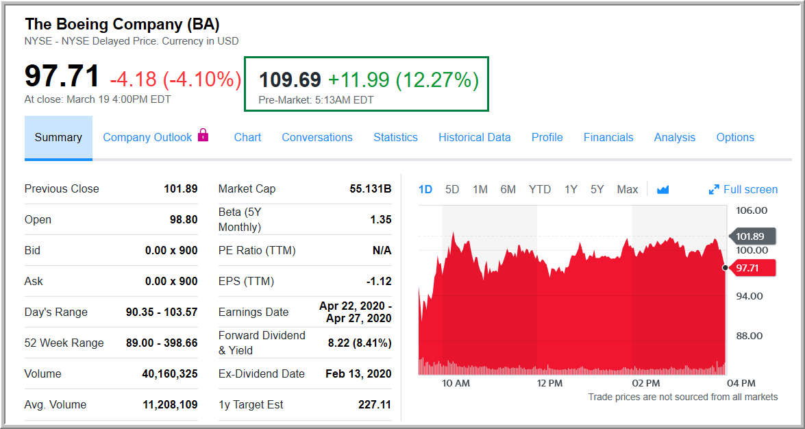
Task: Select the YTD chart range
Action: point(540,190)
